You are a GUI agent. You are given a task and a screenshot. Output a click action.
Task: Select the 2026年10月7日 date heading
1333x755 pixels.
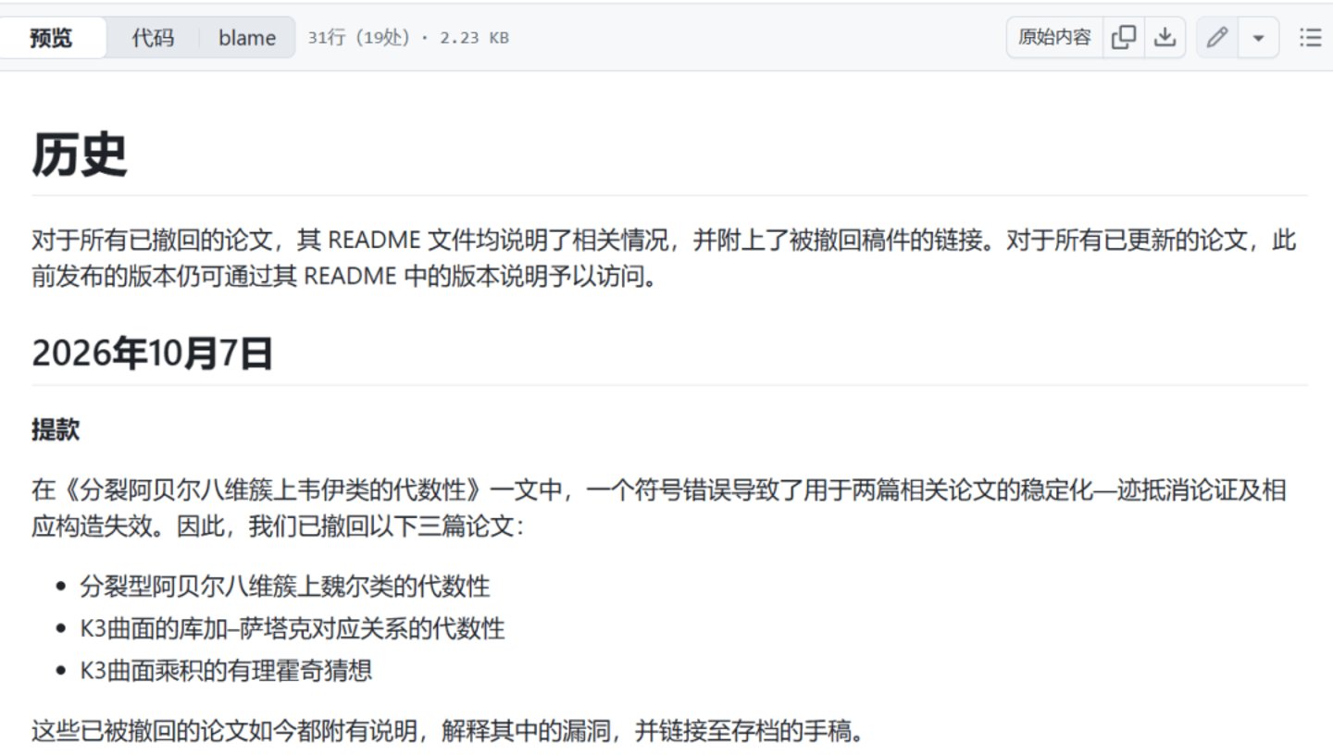153,353
